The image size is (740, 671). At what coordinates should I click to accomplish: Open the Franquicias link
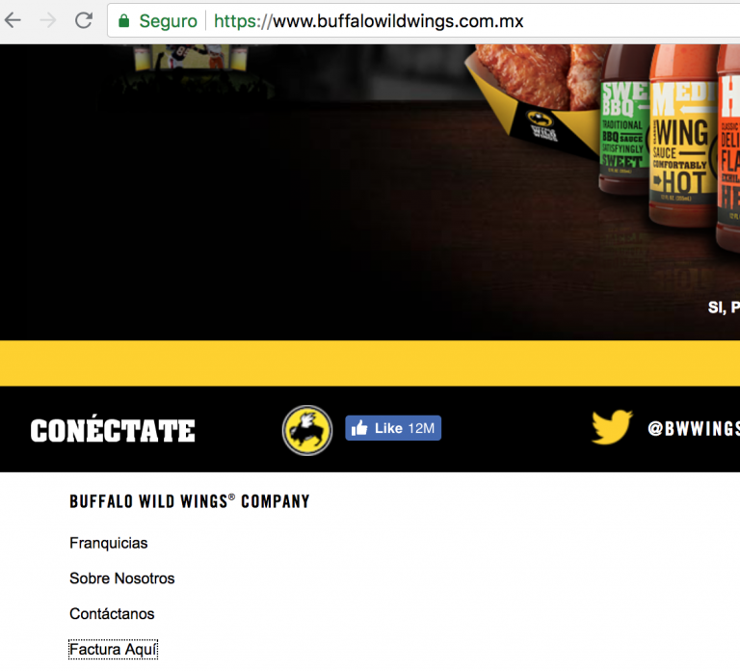tap(109, 543)
